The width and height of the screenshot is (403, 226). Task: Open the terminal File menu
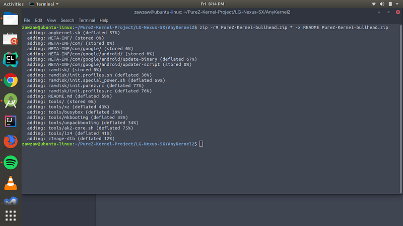(x=27, y=20)
